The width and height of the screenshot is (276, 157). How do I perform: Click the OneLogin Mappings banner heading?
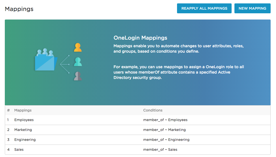click(x=140, y=38)
